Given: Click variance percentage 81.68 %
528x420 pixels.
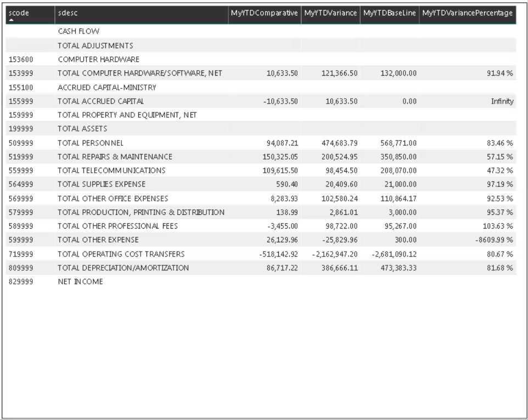Looking at the screenshot, I should (x=499, y=268).
